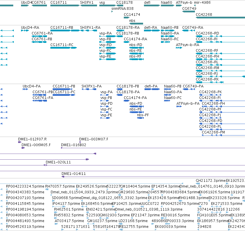Click the CG6761-RA transcript label

tap(42, 33)
